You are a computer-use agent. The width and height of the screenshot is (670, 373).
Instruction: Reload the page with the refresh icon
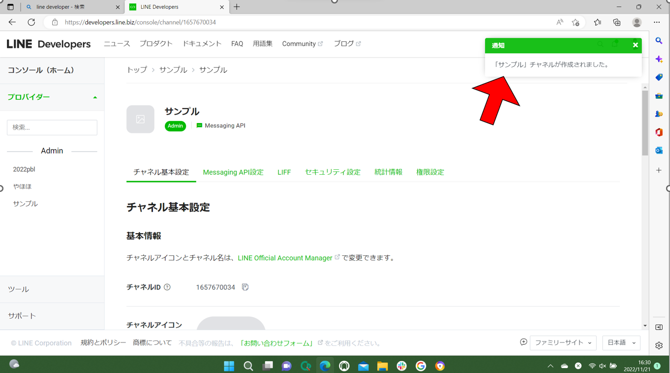[31, 22]
